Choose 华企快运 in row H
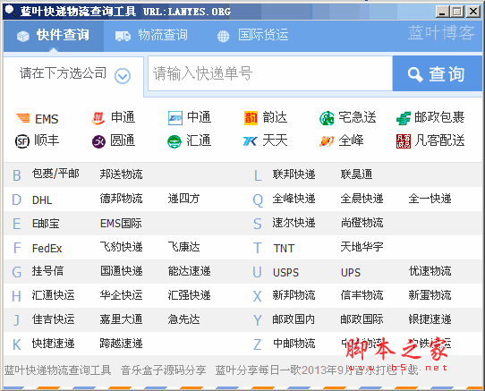The width and height of the screenshot is (485, 391). click(x=122, y=295)
